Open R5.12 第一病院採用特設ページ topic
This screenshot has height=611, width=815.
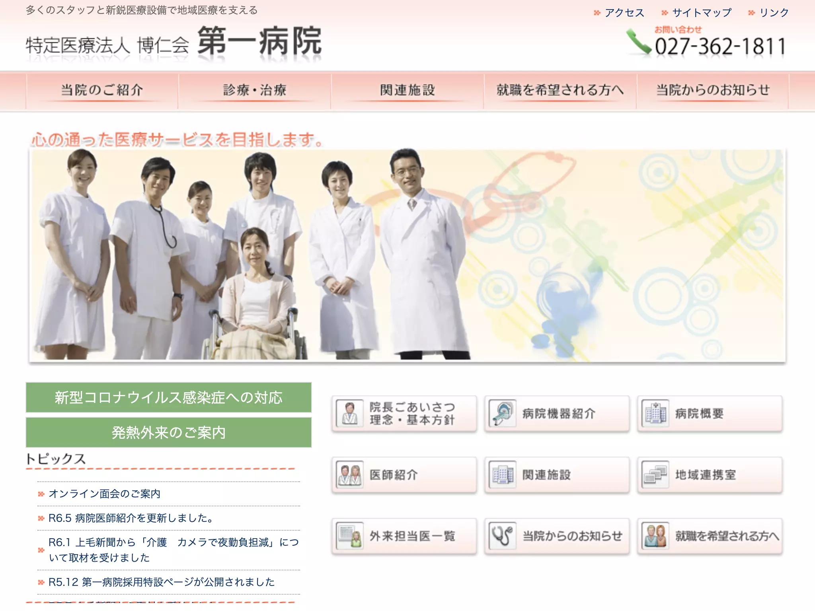[162, 582]
